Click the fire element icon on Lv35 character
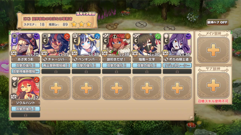Image resolution: width=241 pixels, height=135 pixels. tap(67, 36)
